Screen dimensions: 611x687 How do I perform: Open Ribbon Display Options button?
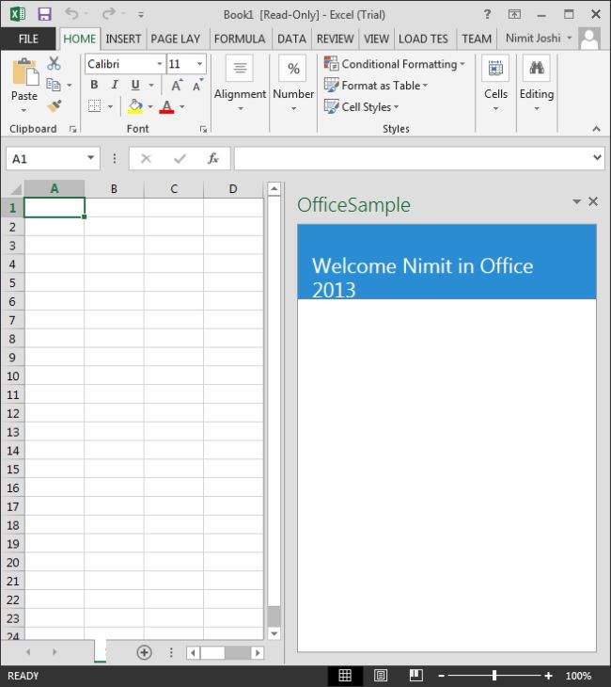pos(514,14)
